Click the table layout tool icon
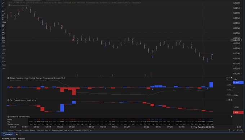245x140 pixels. (3, 33)
